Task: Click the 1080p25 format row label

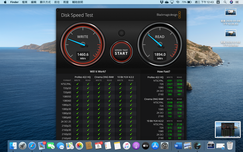Action: 66,105
